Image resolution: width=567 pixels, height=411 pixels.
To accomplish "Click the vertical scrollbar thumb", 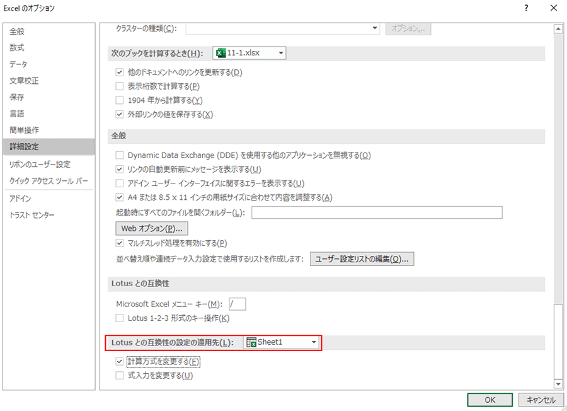I will 558,342.
